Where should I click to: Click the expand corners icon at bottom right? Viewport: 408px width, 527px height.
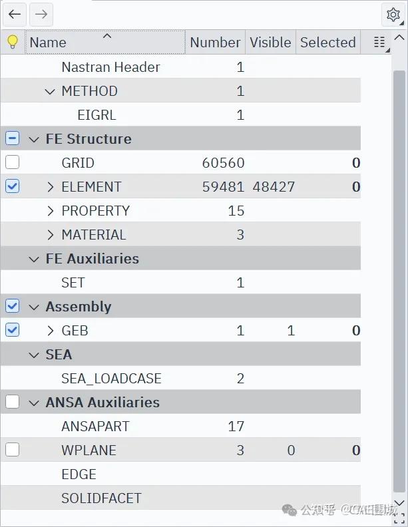pos(399,518)
